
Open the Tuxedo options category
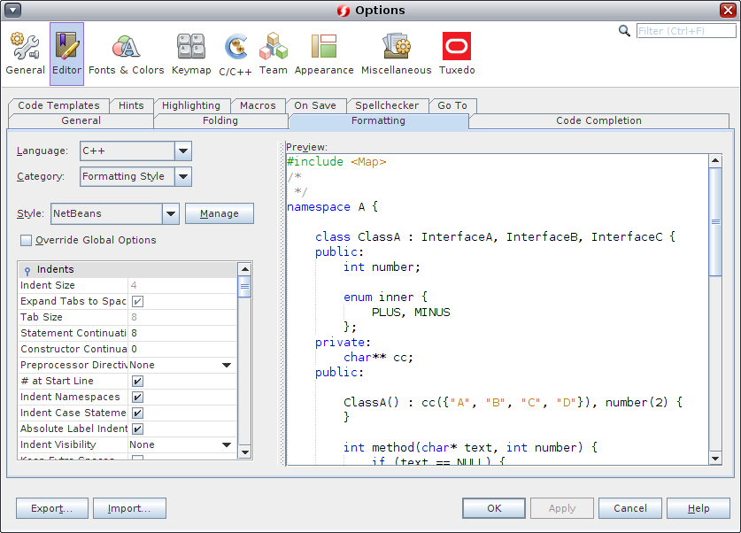click(x=457, y=53)
